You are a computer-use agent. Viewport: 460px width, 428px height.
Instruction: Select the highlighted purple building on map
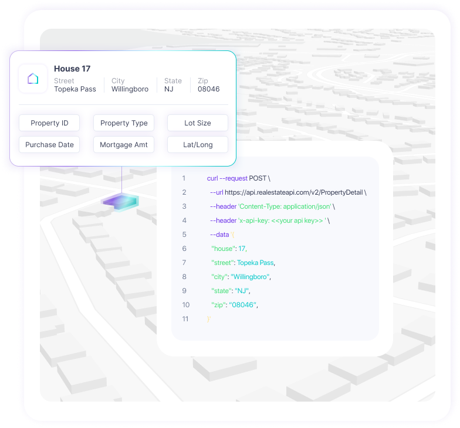coord(121,202)
